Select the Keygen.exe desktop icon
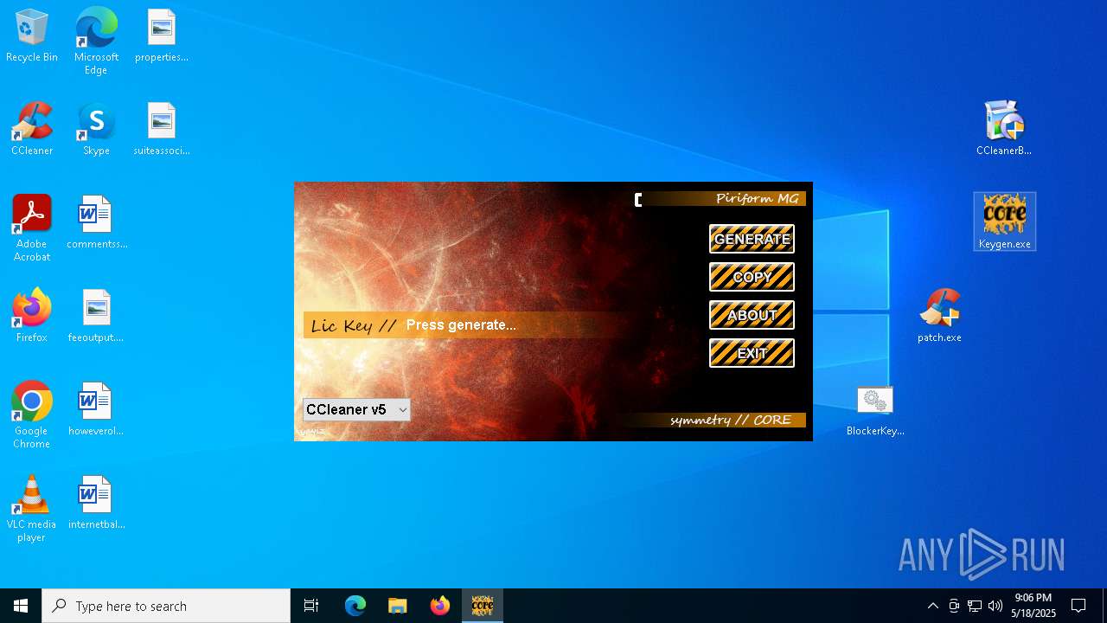Image resolution: width=1107 pixels, height=623 pixels. [x=1005, y=222]
